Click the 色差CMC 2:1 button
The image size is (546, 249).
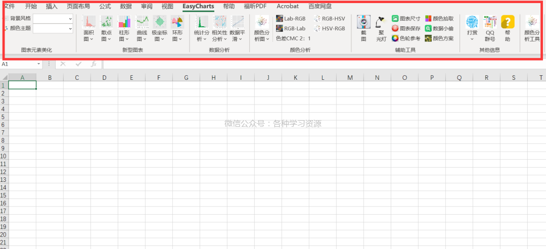[x=293, y=38]
